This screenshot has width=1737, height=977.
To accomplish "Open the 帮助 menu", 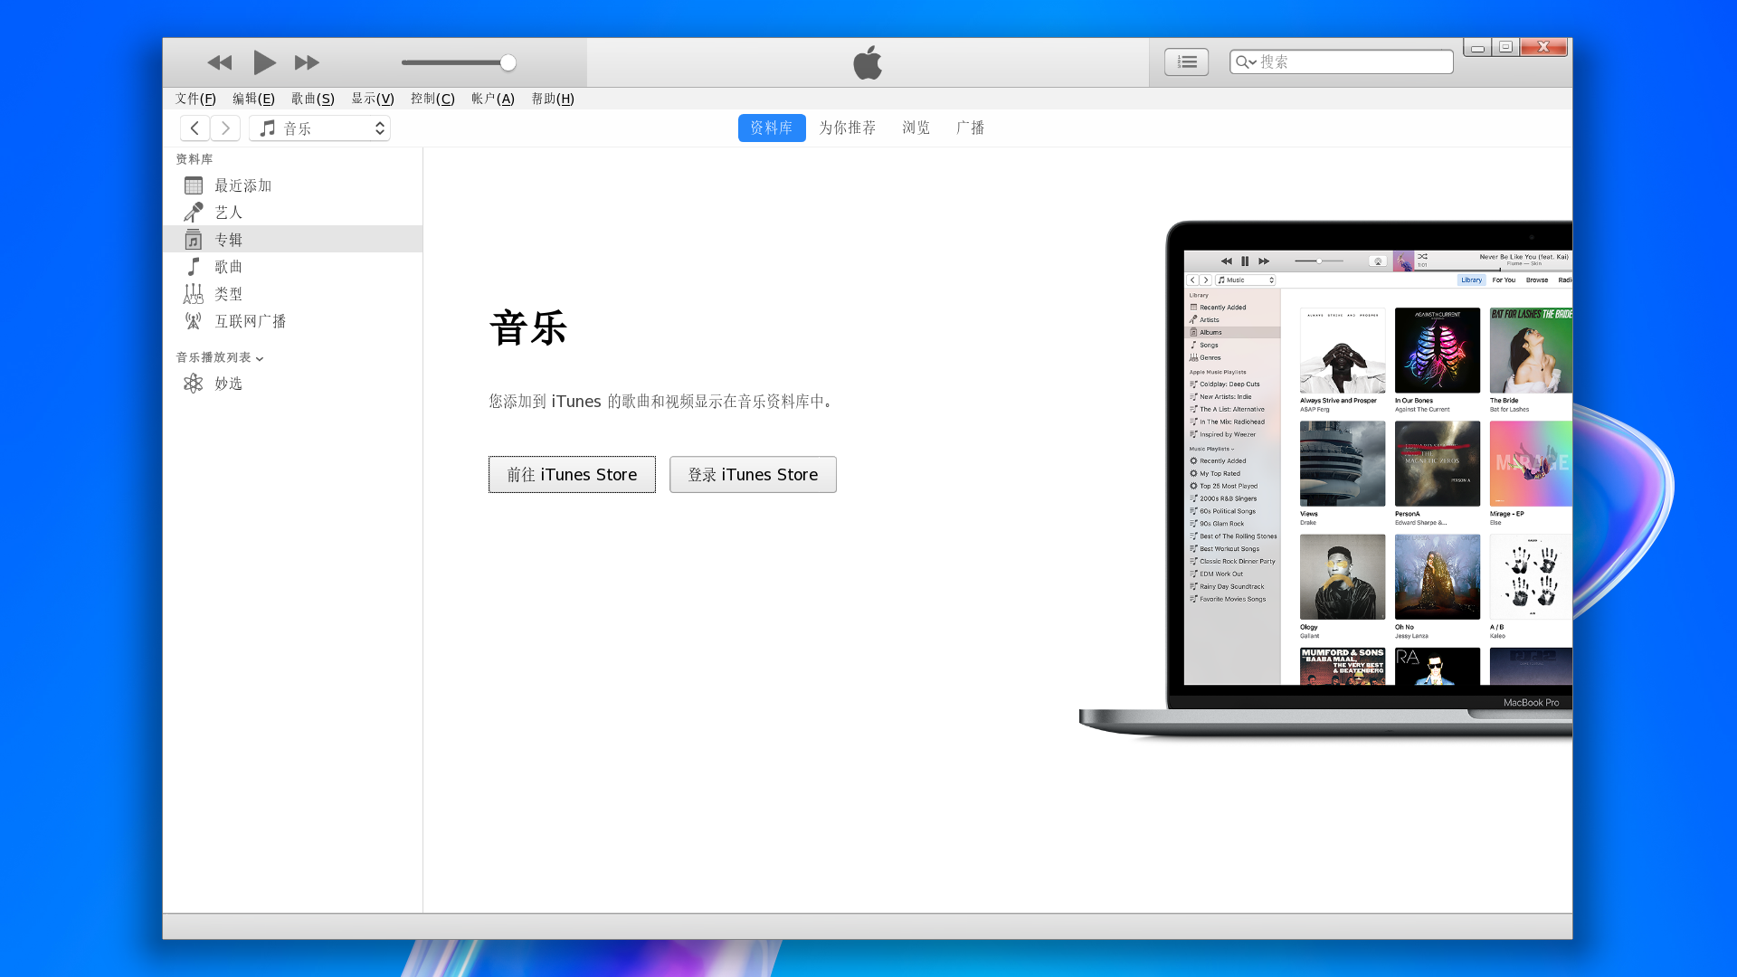I will 553,99.
